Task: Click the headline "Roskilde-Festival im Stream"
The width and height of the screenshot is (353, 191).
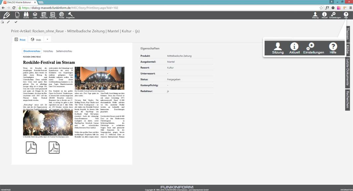Action: click(x=49, y=62)
